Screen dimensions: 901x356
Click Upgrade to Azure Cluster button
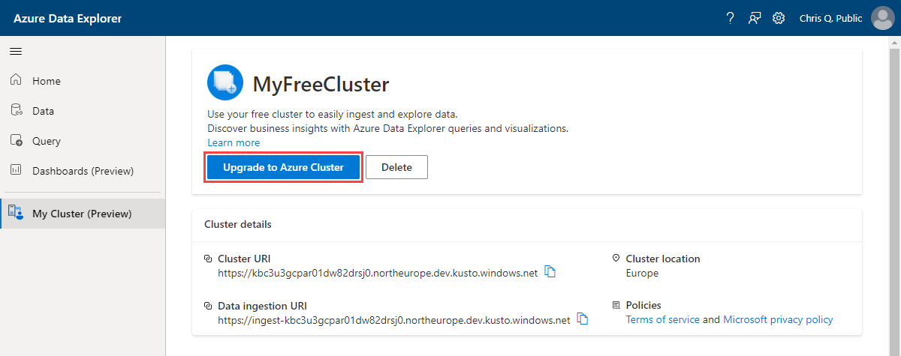point(283,167)
